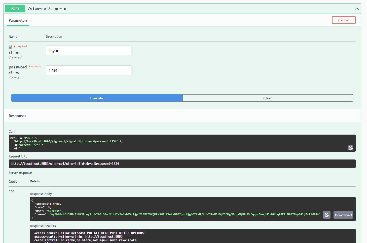Screen dimensions: 367x243
Task: Click the token value in response body
Action: (185, 215)
